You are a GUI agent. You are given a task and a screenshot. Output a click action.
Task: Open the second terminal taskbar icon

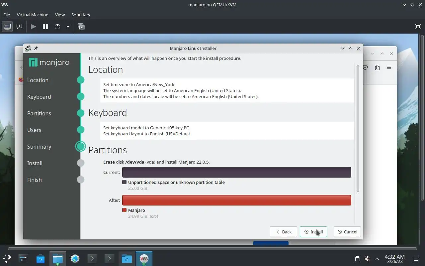[110, 258]
